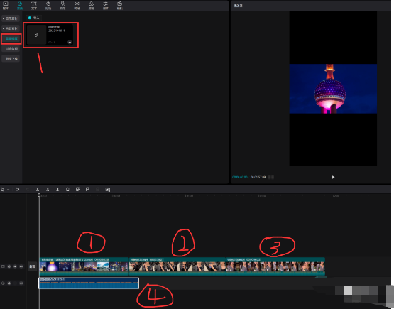Screen dimensions: 394x309
Task: Add extracted audio to timeline with plus button
Action: pos(70,42)
